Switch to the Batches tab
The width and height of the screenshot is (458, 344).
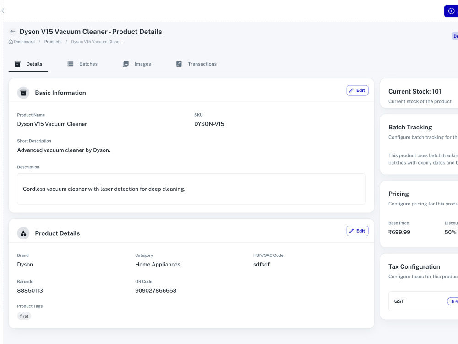[82, 64]
